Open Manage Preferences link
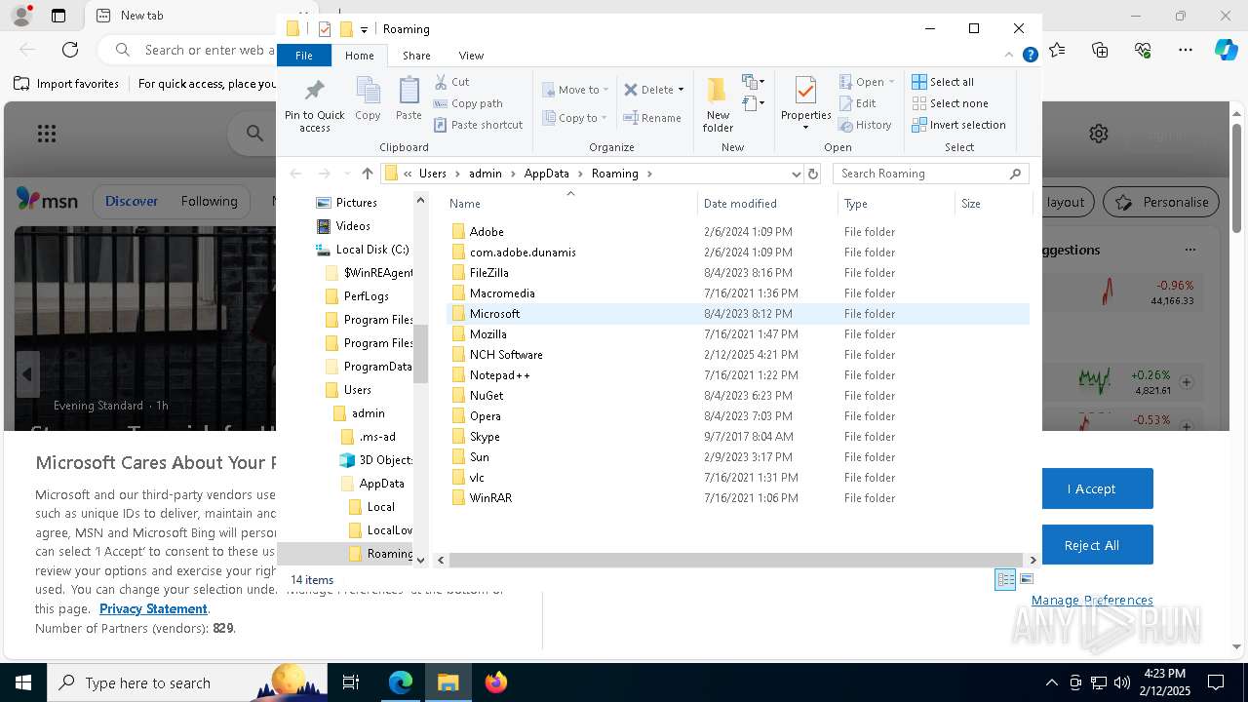The width and height of the screenshot is (1248, 702). 1092,600
